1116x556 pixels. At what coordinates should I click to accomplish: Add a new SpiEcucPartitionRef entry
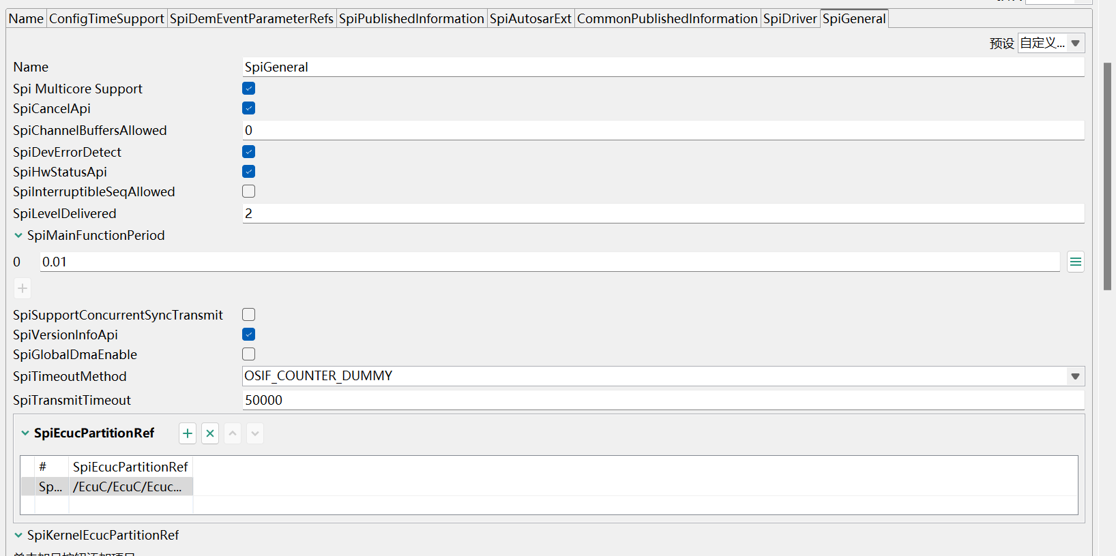click(188, 433)
